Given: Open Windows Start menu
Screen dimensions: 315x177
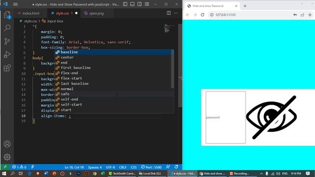Looking at the screenshot, I should 4,174.
